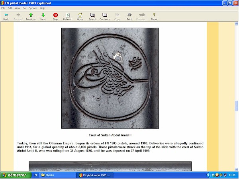The height and width of the screenshot is (179, 239).
Task: Click the Copy toolbar icon
Action: (117, 17)
